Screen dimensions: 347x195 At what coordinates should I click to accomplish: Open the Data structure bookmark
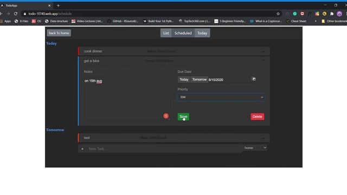pyautogui.click(x=56, y=21)
